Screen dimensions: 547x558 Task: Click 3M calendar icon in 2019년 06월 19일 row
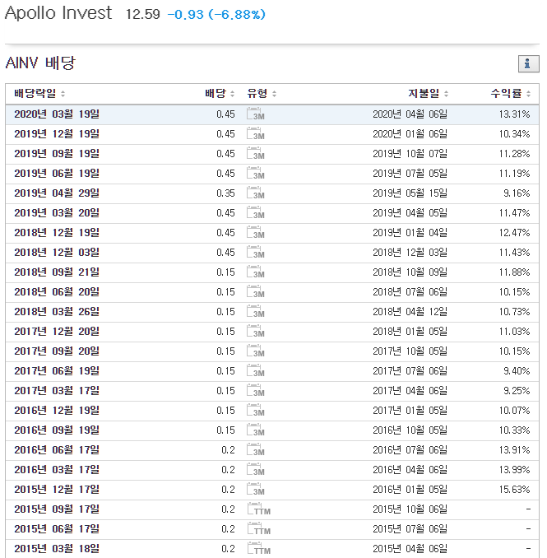[x=256, y=174]
